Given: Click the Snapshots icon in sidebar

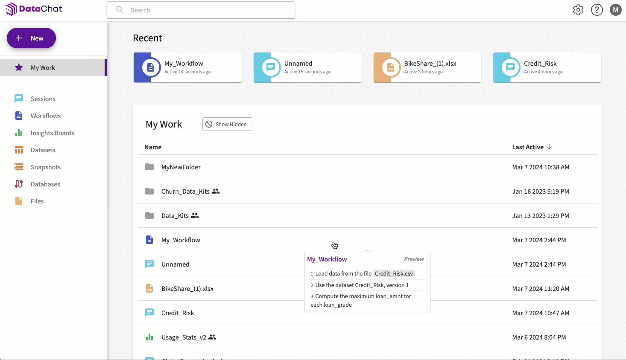Looking at the screenshot, I should click(19, 167).
